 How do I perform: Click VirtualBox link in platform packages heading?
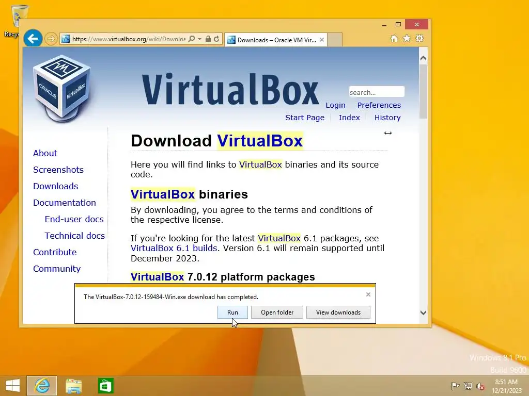point(157,277)
